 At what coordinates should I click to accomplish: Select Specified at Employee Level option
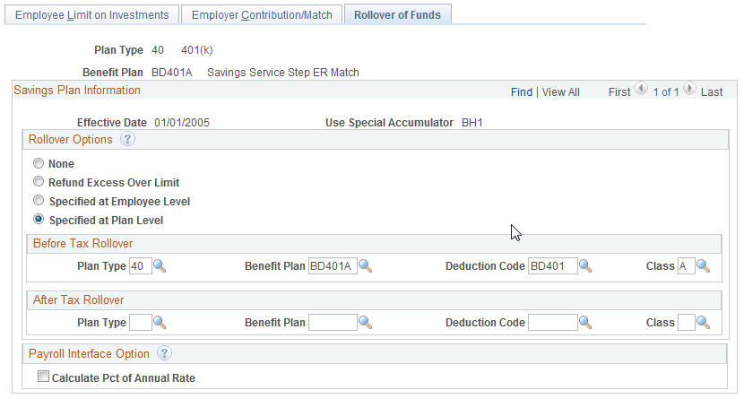point(39,201)
